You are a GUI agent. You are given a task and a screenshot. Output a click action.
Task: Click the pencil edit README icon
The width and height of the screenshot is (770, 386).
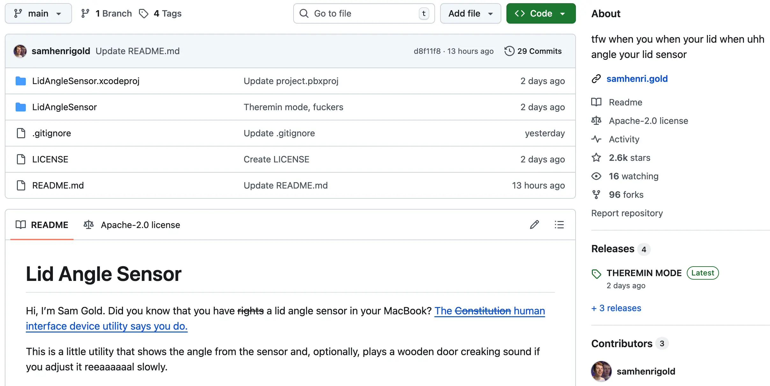[x=534, y=225]
